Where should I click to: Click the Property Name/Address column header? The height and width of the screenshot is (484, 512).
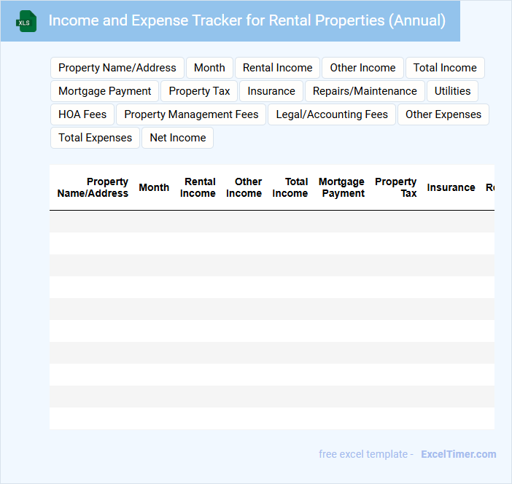[93, 187]
